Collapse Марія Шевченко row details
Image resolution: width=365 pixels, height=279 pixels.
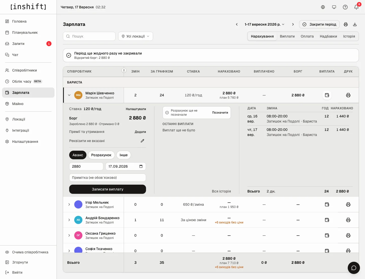[x=69, y=95]
